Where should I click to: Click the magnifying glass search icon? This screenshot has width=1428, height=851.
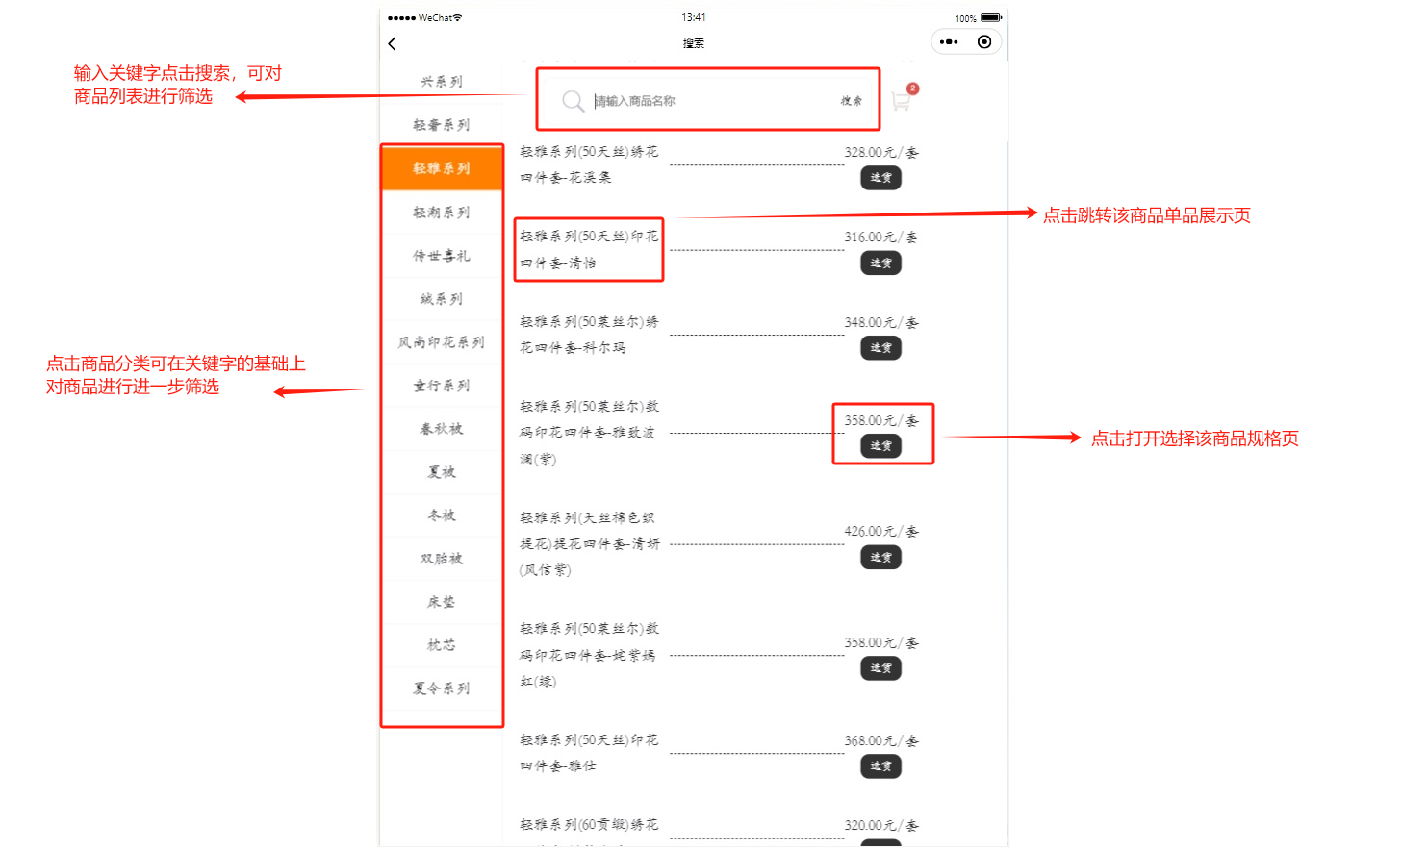click(x=573, y=101)
